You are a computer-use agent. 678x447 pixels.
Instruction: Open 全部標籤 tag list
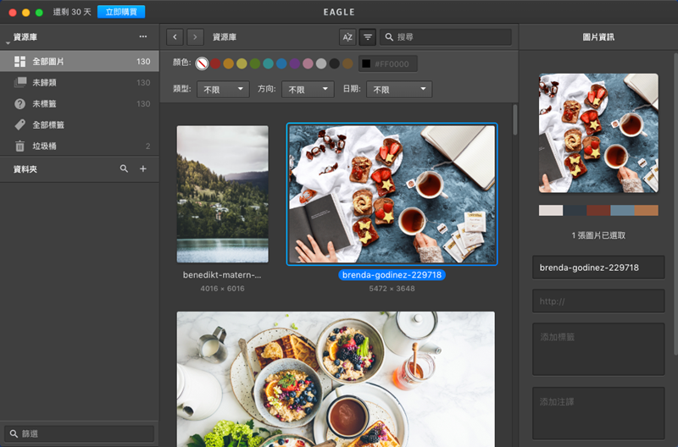(x=48, y=125)
